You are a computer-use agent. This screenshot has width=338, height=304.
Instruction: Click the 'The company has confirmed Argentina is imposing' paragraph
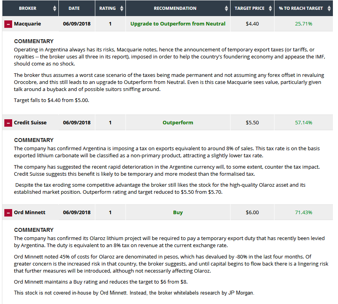(x=167, y=152)
